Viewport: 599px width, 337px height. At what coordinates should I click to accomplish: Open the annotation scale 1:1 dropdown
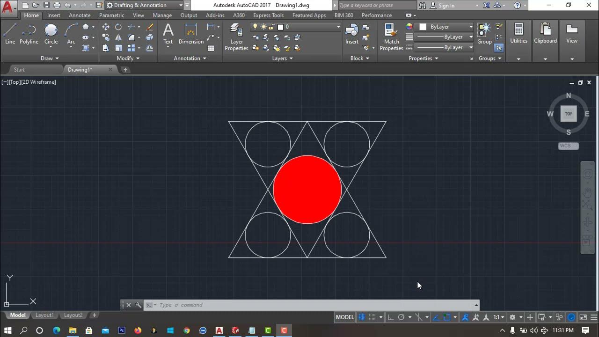pyautogui.click(x=498, y=317)
